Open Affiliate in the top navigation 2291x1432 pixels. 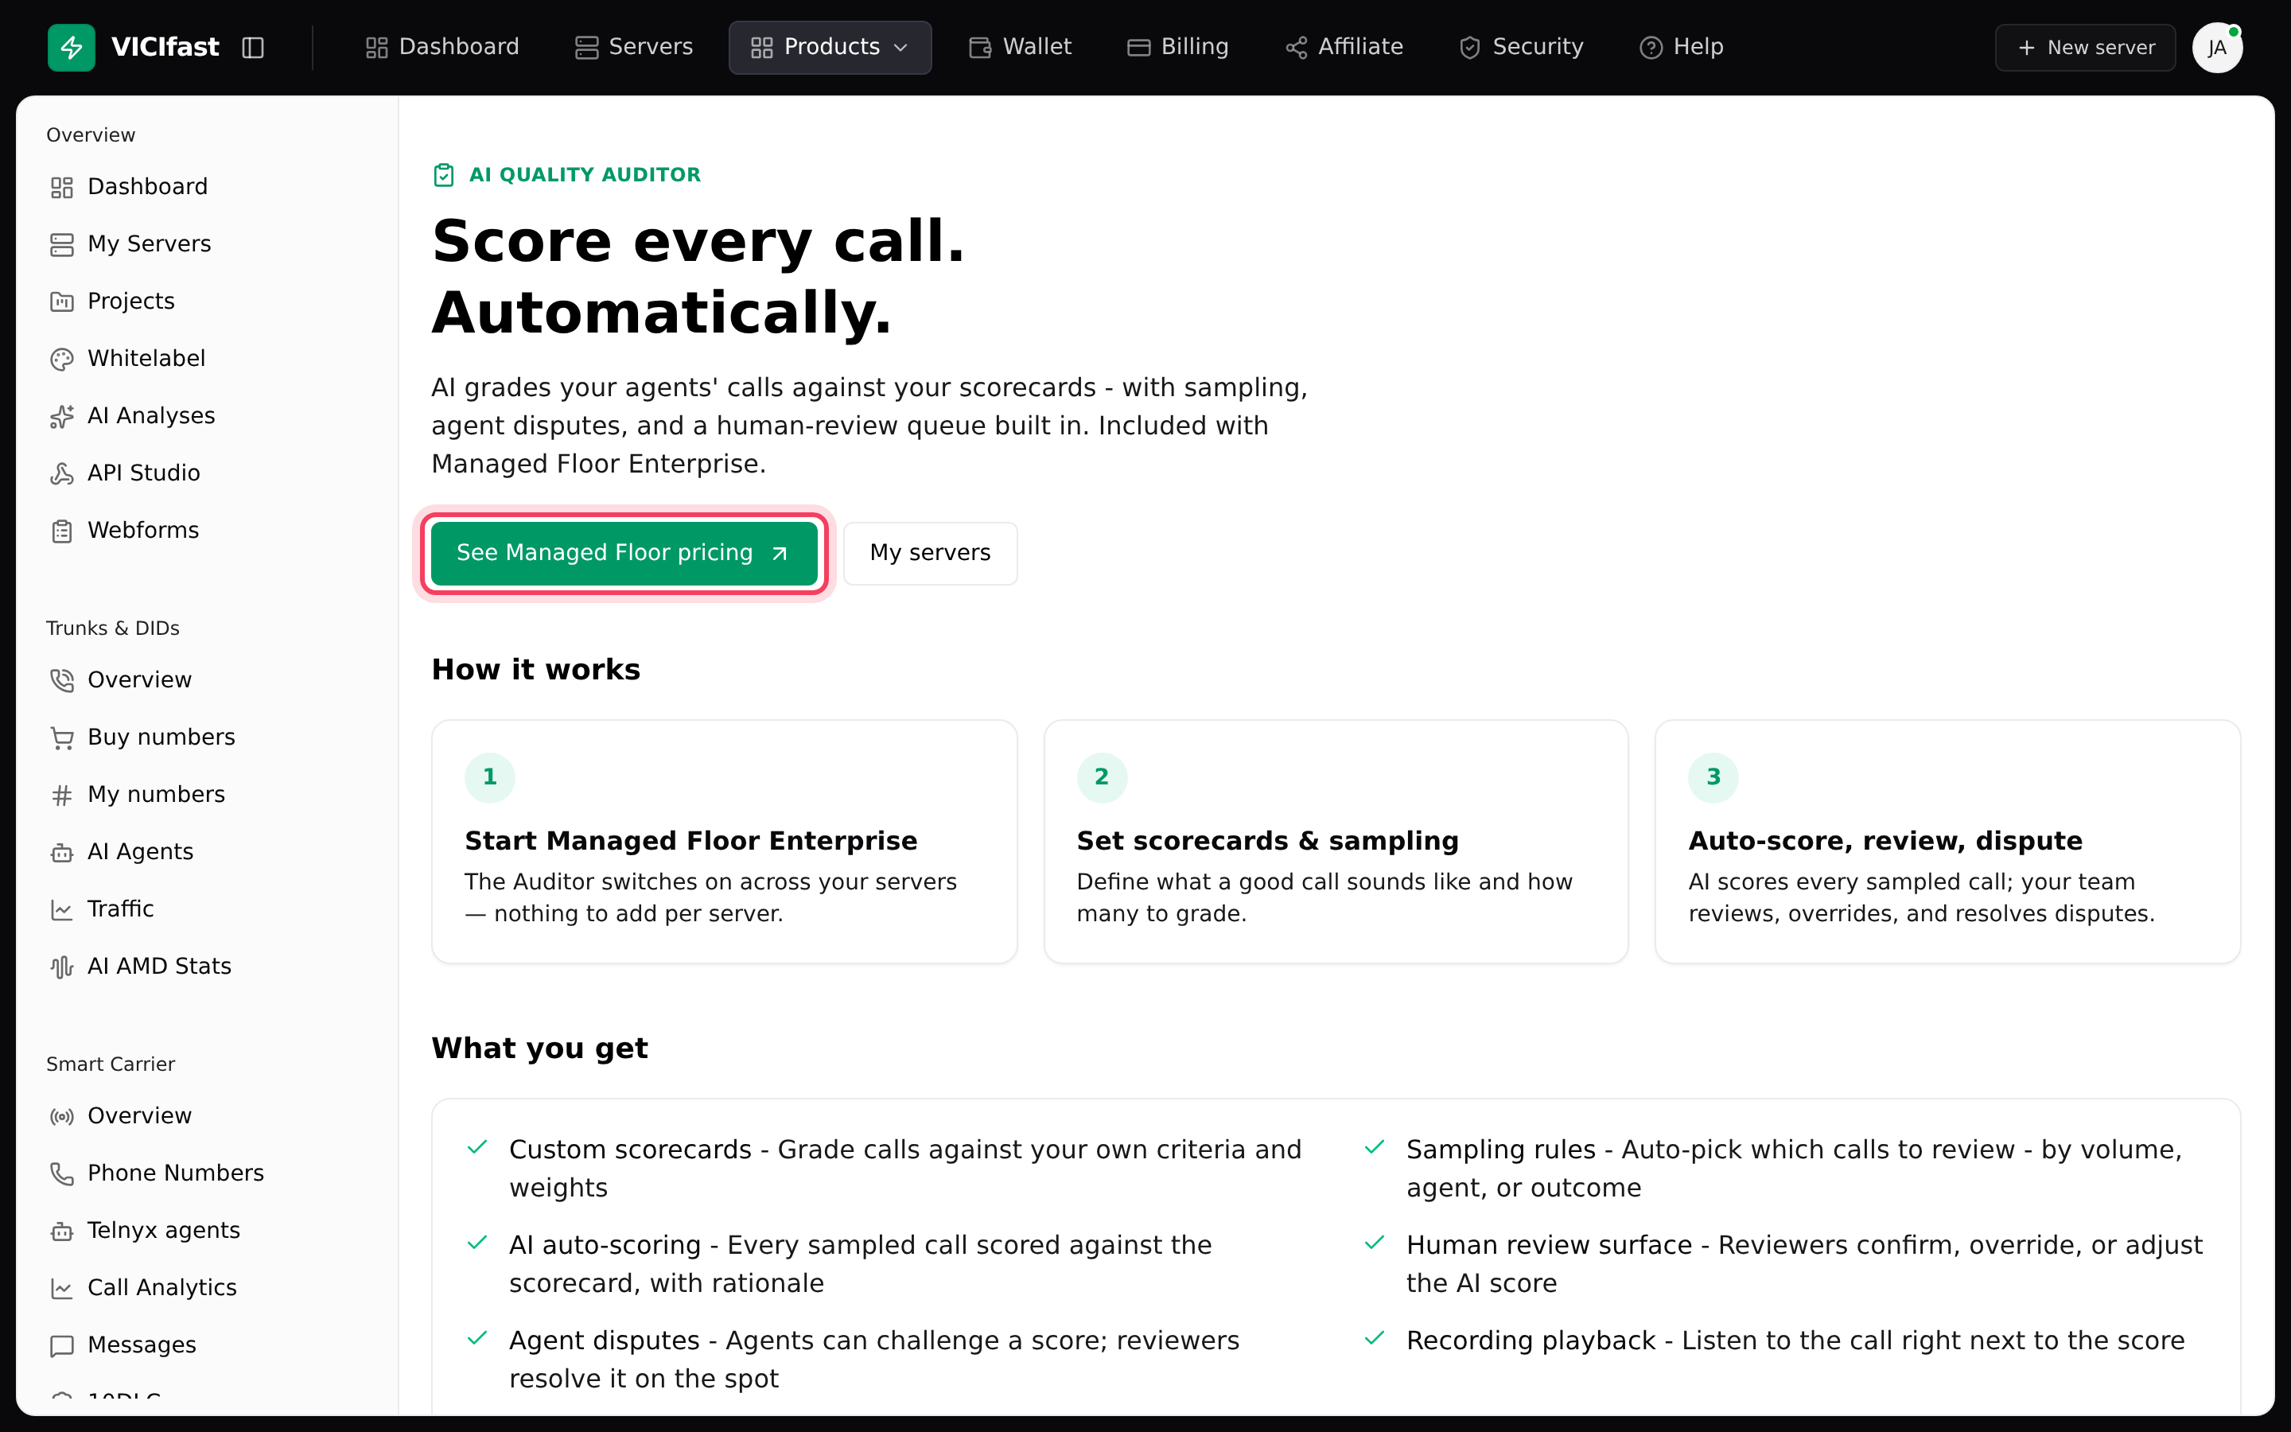(1344, 48)
